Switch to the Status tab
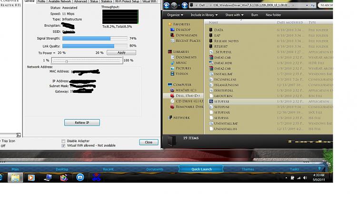Viewport: 357px width, 201px height. 94,1
